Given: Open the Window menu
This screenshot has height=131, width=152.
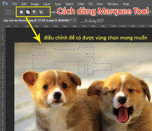Looking at the screenshot, I should (x=113, y=4).
